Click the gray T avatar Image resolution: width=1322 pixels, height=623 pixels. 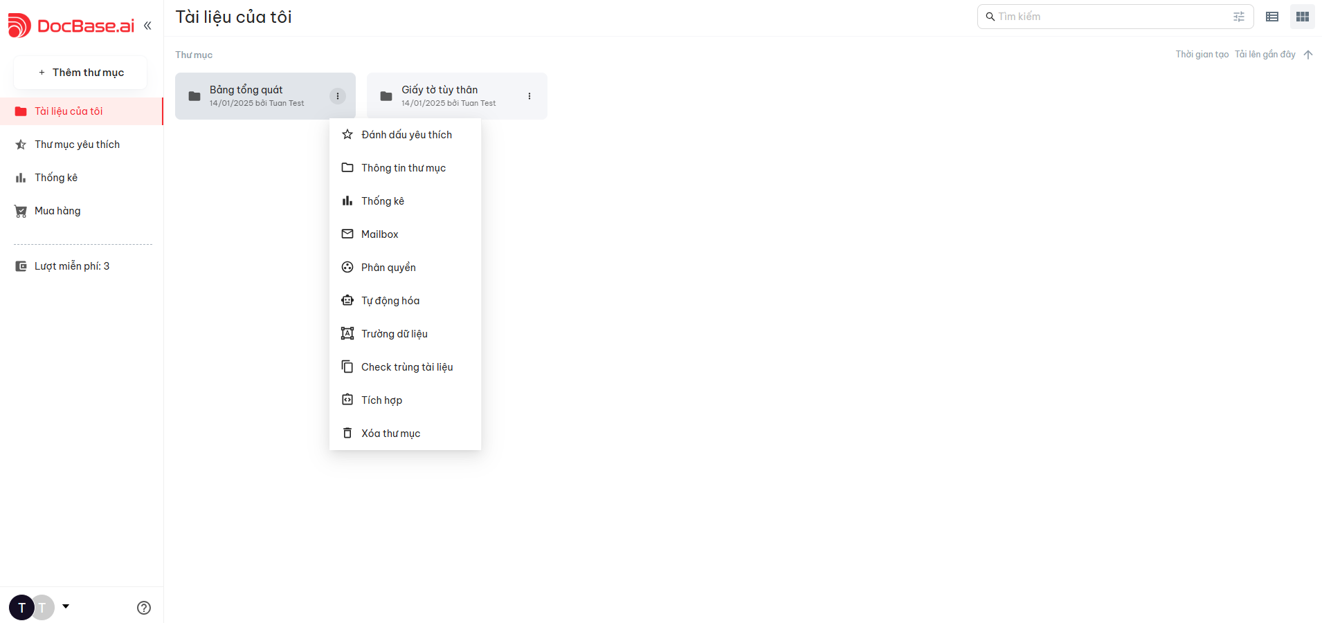point(44,608)
